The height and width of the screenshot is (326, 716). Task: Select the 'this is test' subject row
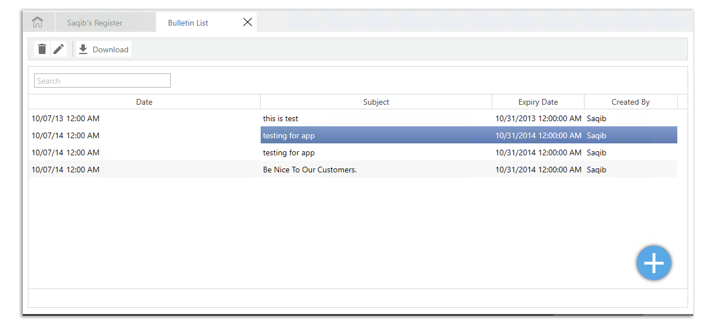[353, 118]
